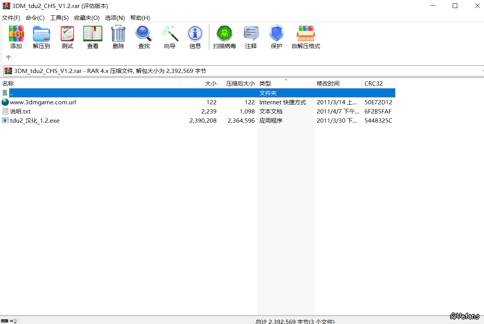Select the tdu2_汉化_1.2.exe file
Image resolution: width=484 pixels, height=324 pixels.
coord(35,121)
